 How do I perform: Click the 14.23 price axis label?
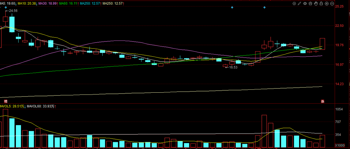[x=339, y=84]
